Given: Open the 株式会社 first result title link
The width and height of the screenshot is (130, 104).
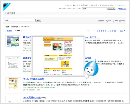Looking at the screenshot, I should click(27, 37).
